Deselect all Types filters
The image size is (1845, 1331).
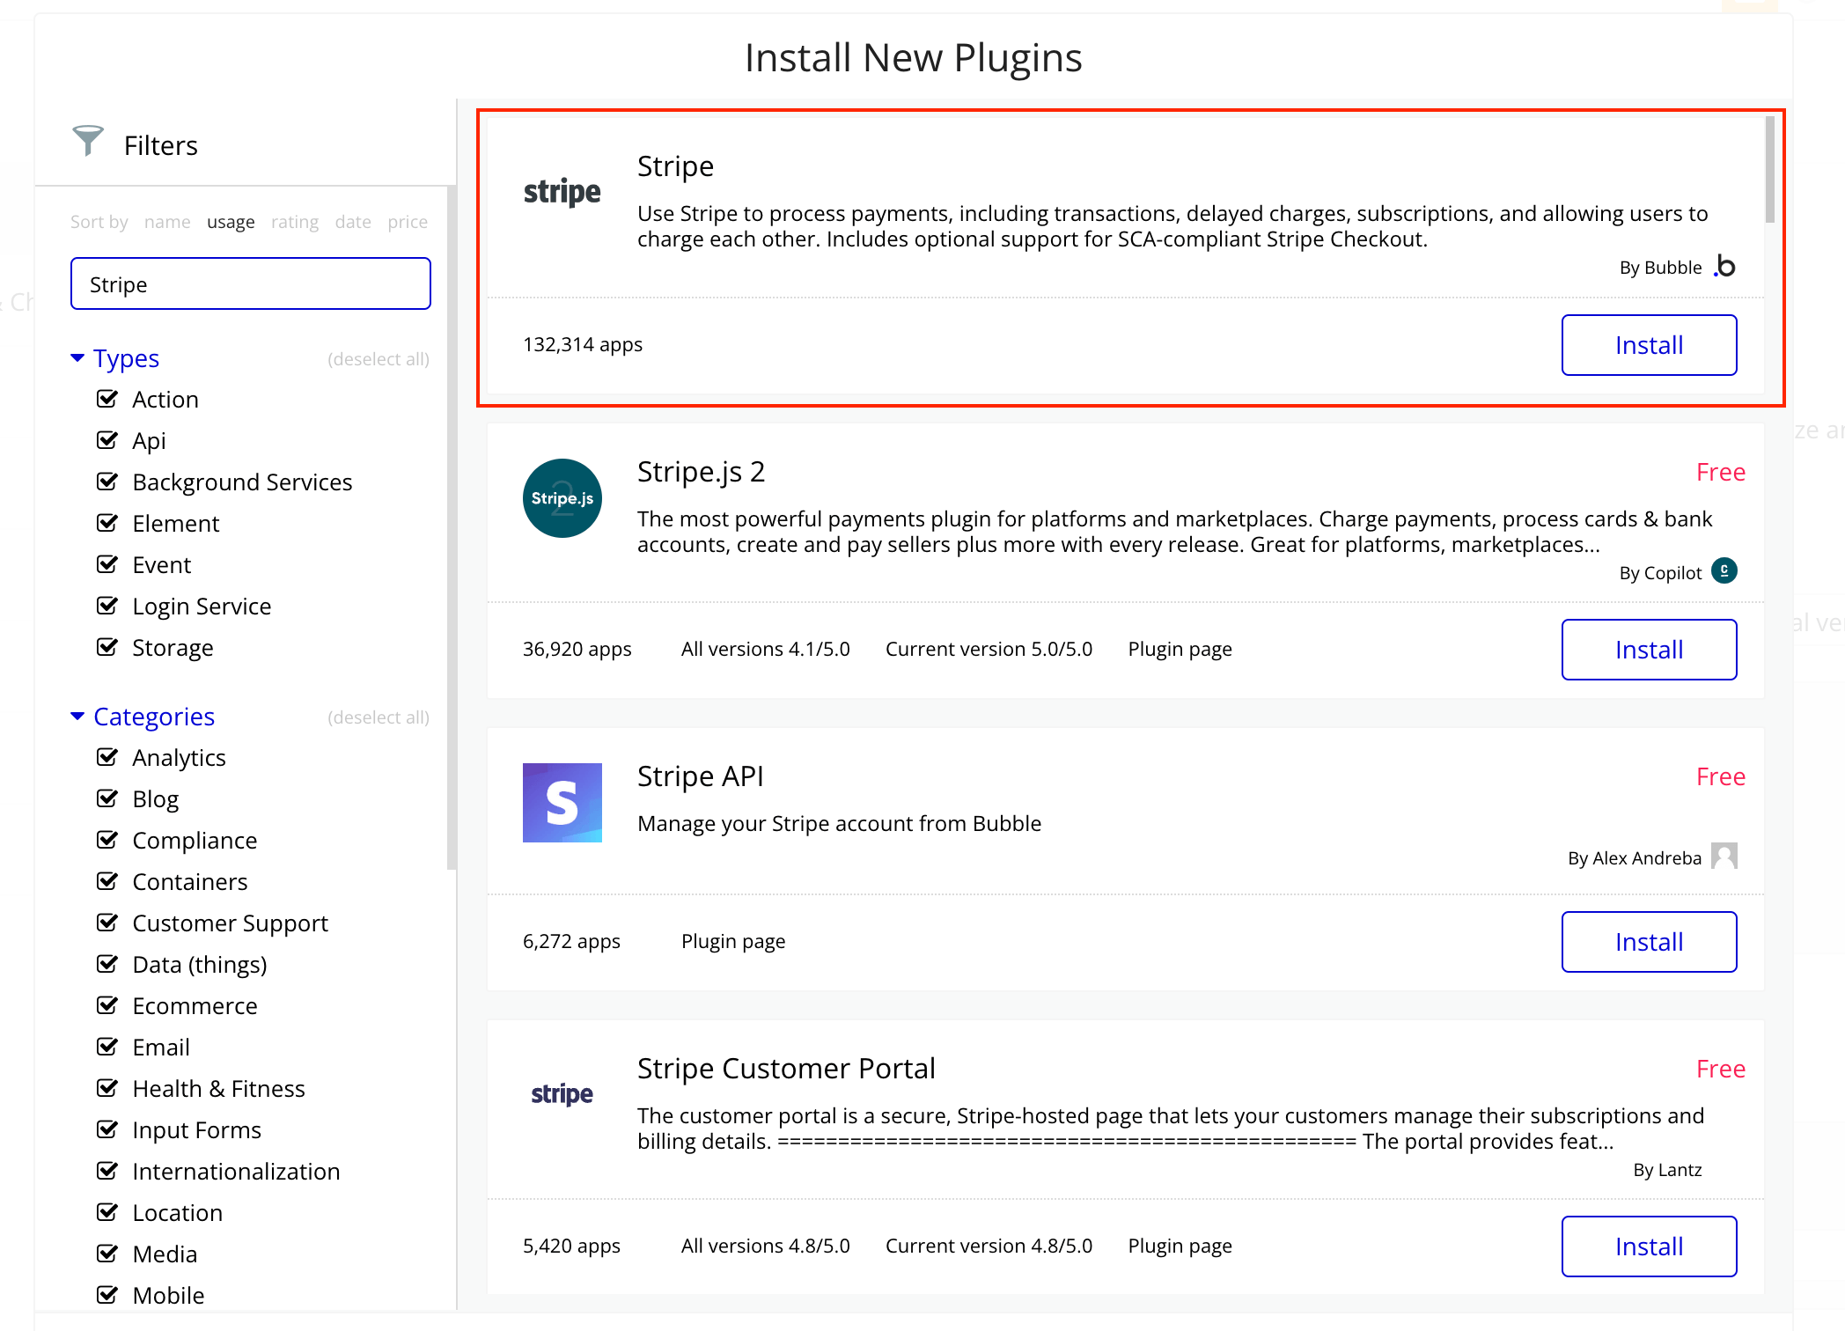tap(379, 359)
